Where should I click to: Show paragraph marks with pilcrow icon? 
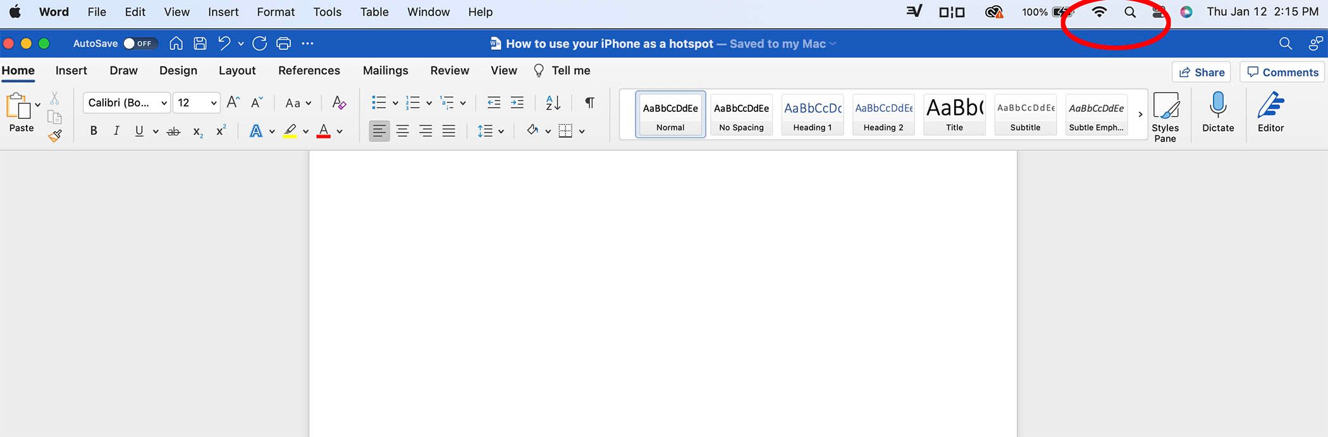pyautogui.click(x=589, y=102)
